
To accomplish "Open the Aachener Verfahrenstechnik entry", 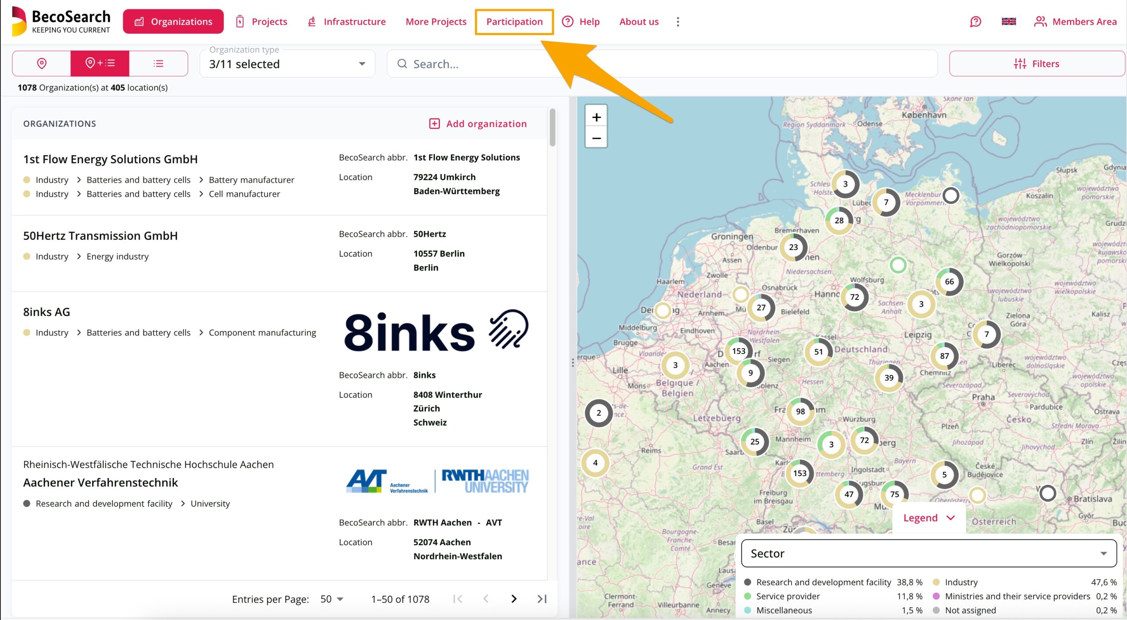I will click(100, 482).
